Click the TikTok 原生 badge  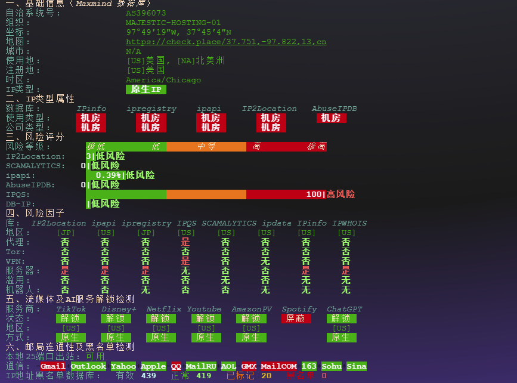click(x=70, y=337)
